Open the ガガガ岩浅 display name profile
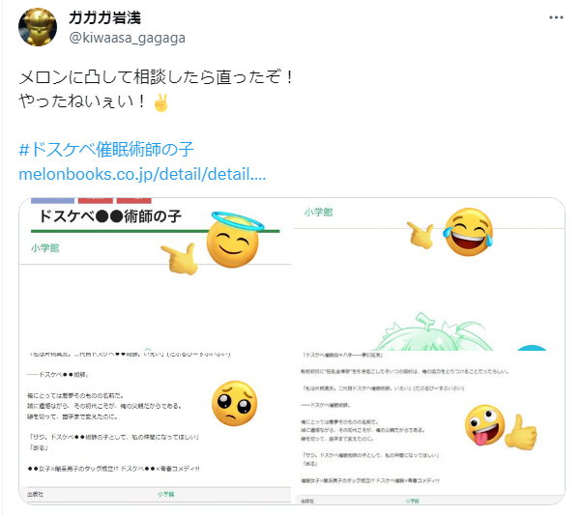The image size is (581, 516). tap(104, 17)
